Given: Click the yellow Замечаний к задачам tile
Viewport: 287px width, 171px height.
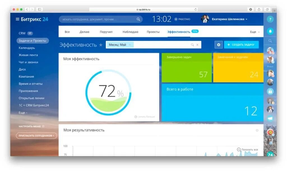Looking at the screenshot, I should 238,68.
